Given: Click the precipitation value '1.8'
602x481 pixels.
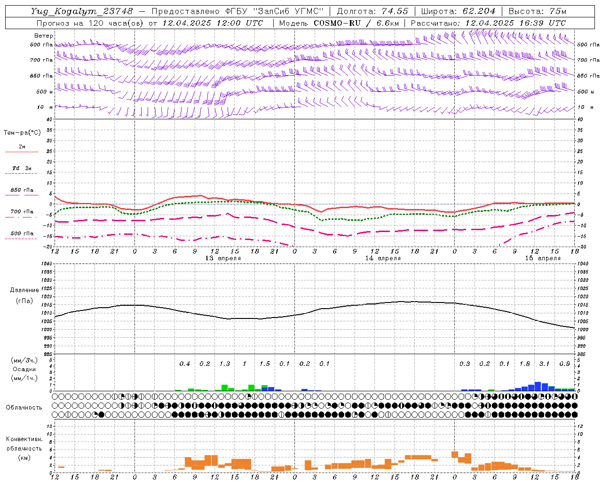Looking at the screenshot, I should pos(524,364).
